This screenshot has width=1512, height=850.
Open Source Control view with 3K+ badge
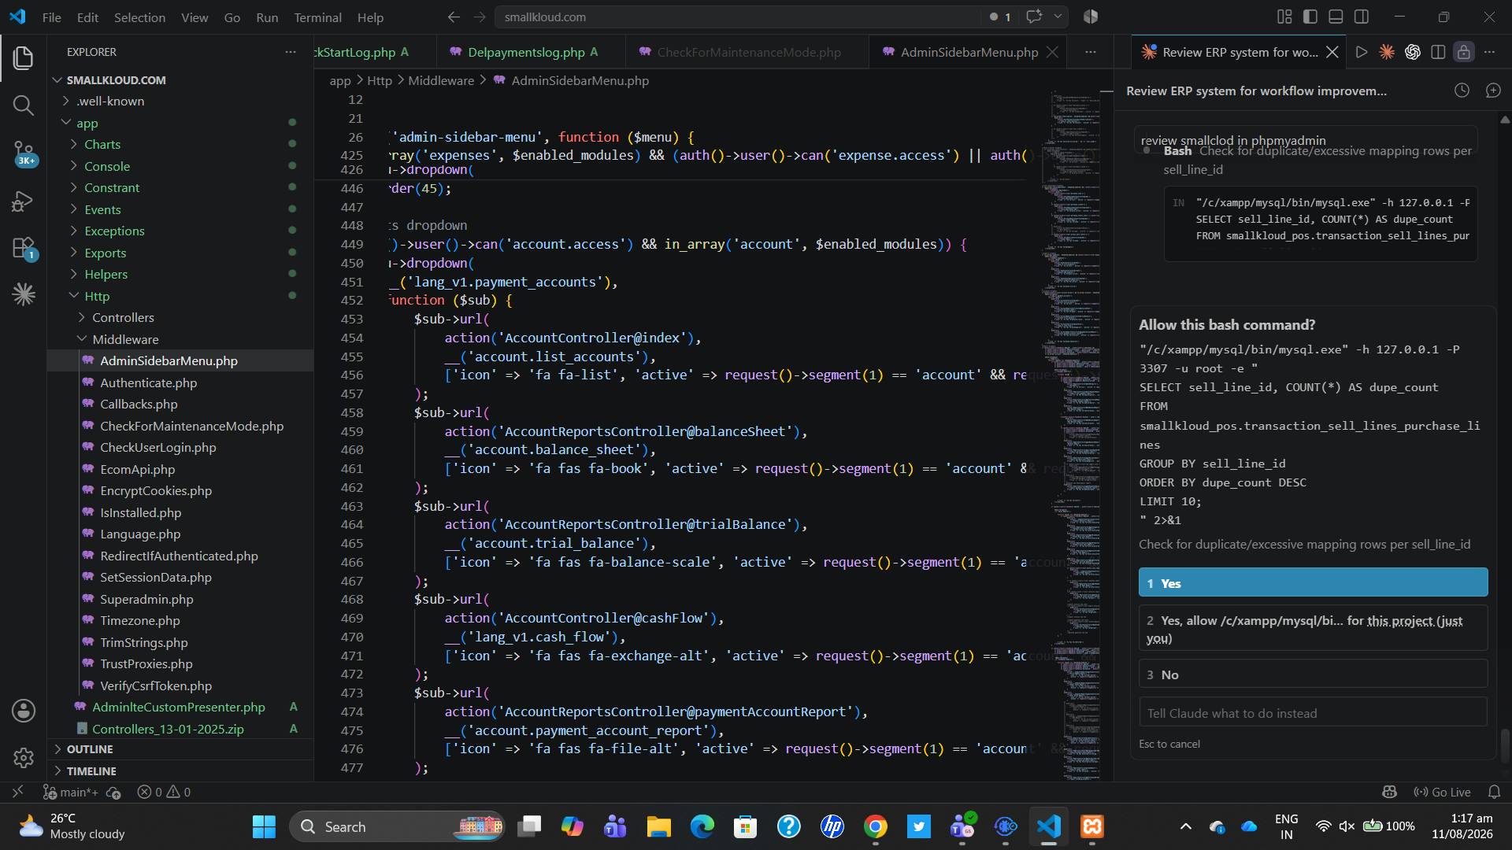(24, 153)
